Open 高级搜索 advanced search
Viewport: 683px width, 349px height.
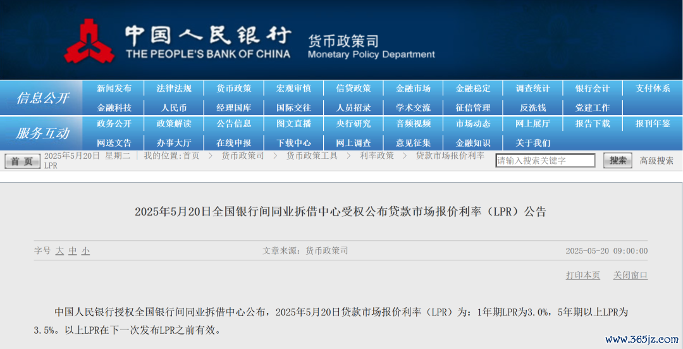[x=656, y=161]
